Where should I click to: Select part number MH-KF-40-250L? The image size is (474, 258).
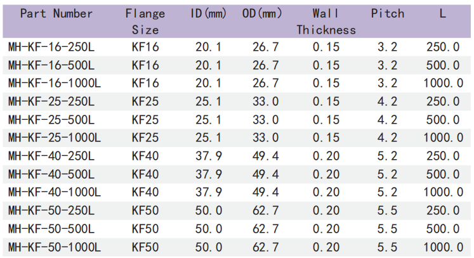tap(51, 156)
